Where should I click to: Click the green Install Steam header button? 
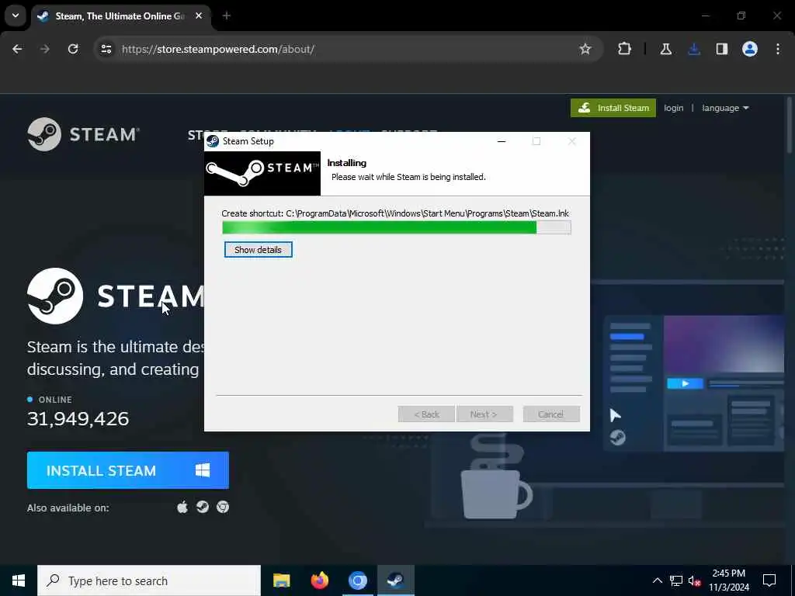613,108
